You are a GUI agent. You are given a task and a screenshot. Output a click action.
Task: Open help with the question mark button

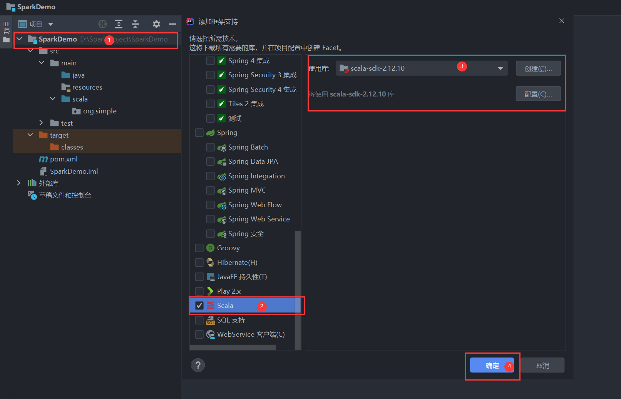point(198,365)
